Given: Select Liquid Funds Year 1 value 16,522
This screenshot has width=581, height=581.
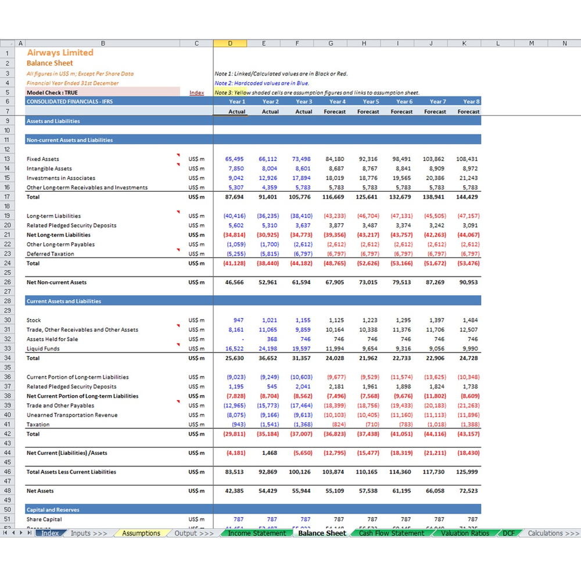Looking at the screenshot, I should pyautogui.click(x=234, y=349).
